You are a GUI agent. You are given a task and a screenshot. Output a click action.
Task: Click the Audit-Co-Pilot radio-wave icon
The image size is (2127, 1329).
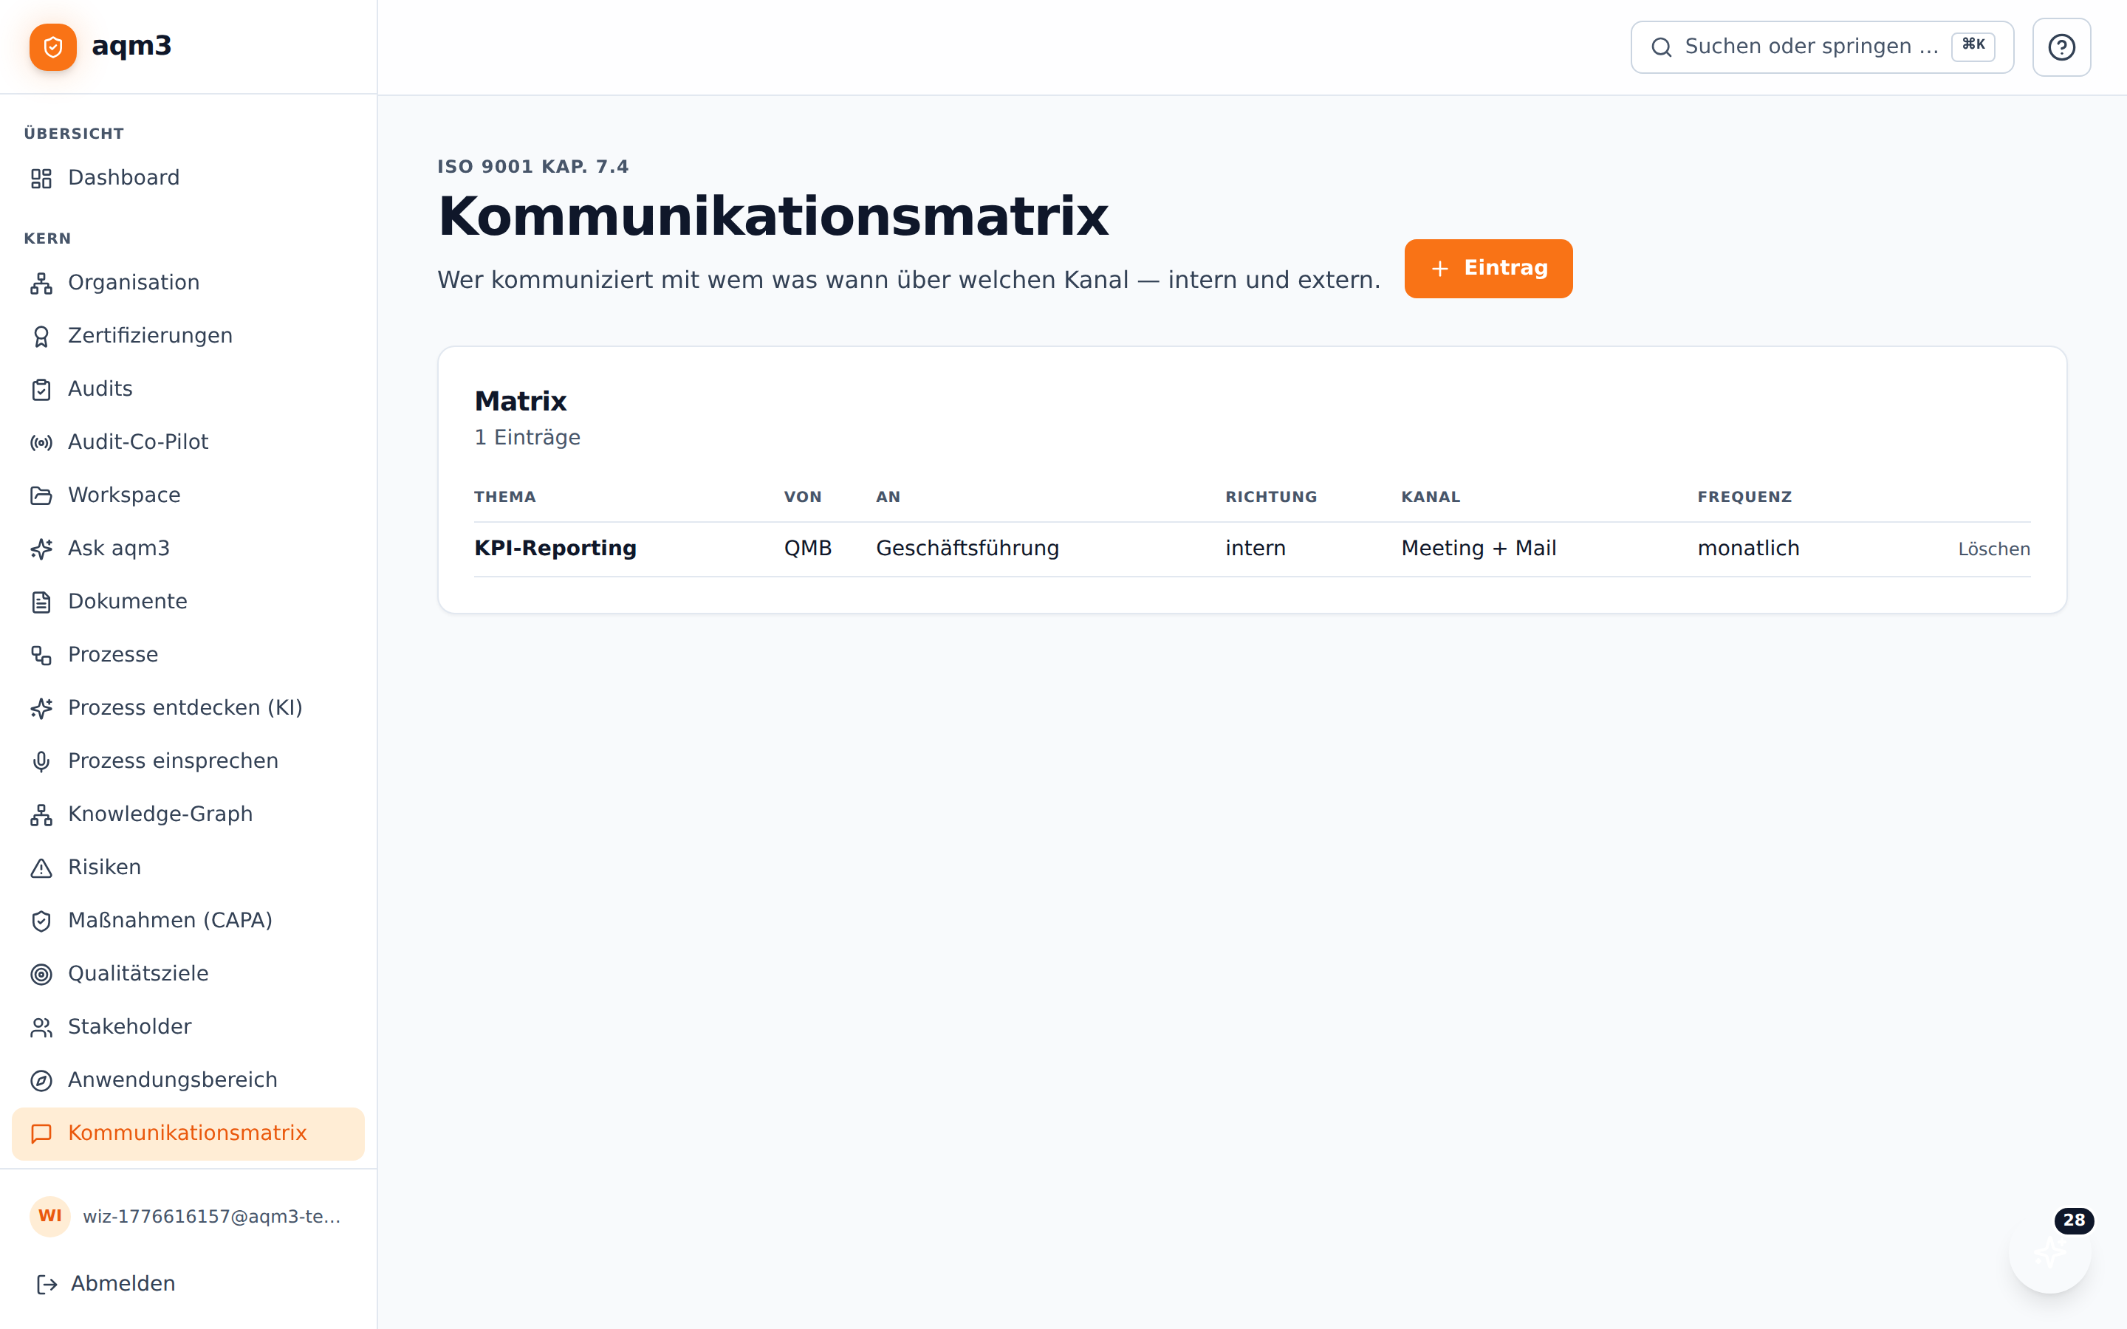pos(41,443)
